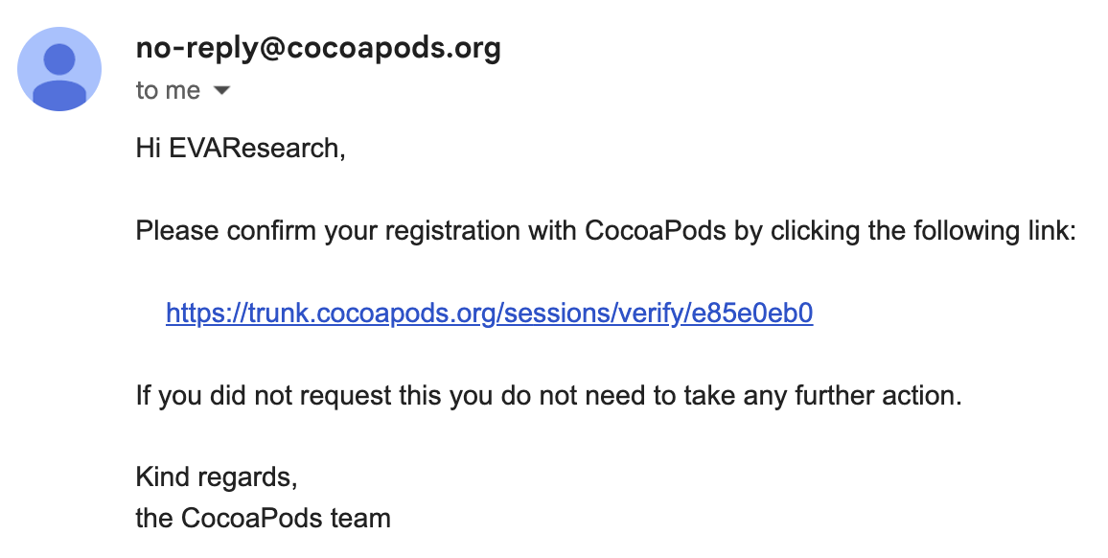Click the word 'CocoaPods' in the confirm sentence
Screen dimensions: 1108x558
click(655, 231)
